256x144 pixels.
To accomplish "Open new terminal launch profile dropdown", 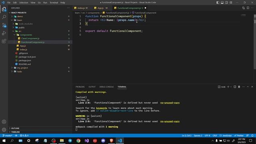I will tap(231, 87).
